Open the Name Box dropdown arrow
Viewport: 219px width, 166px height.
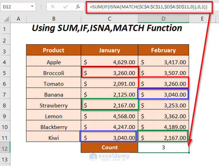[32, 7]
